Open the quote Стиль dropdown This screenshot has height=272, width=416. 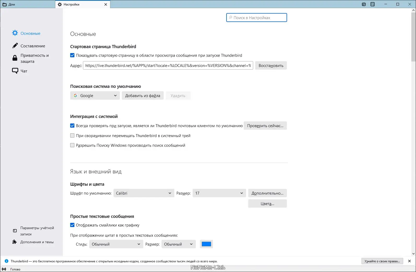(x=116, y=244)
